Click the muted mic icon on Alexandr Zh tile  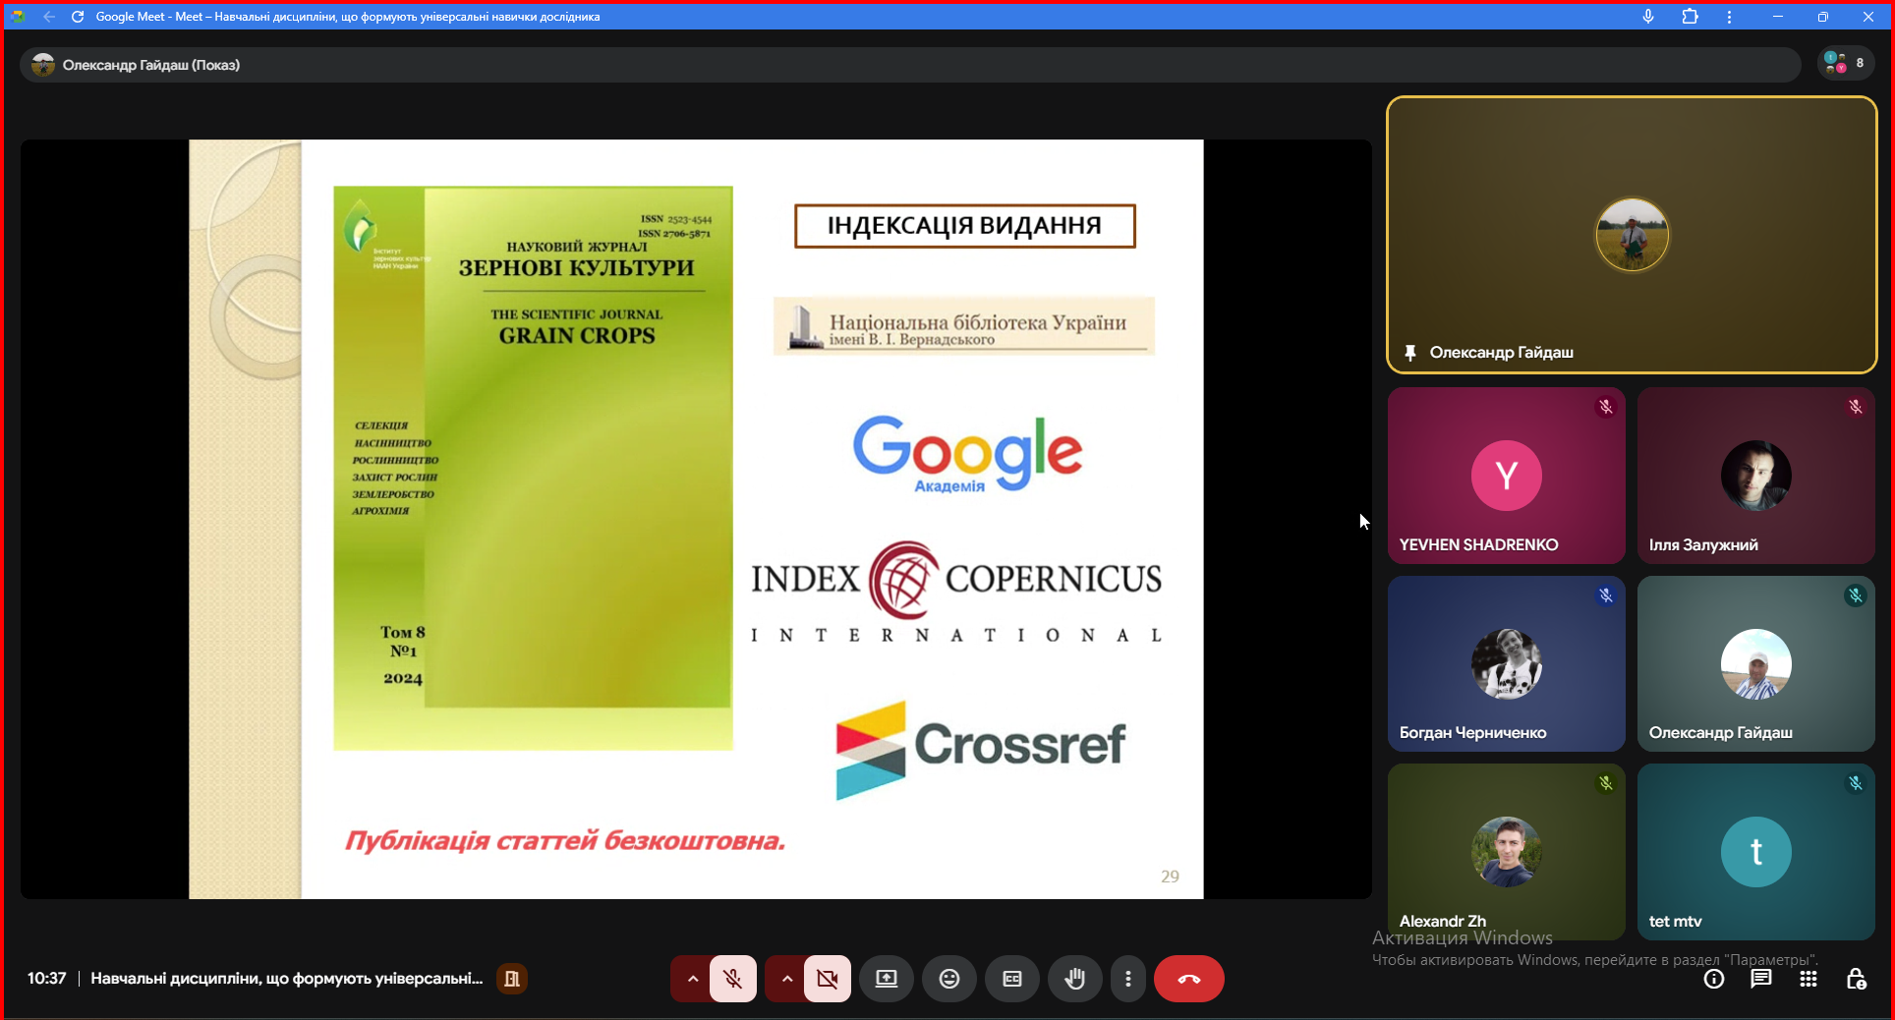[x=1606, y=783]
